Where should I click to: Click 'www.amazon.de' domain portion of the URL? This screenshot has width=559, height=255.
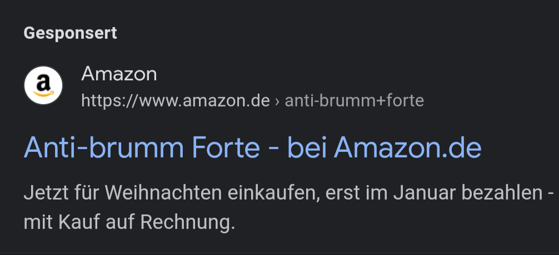pos(204,101)
